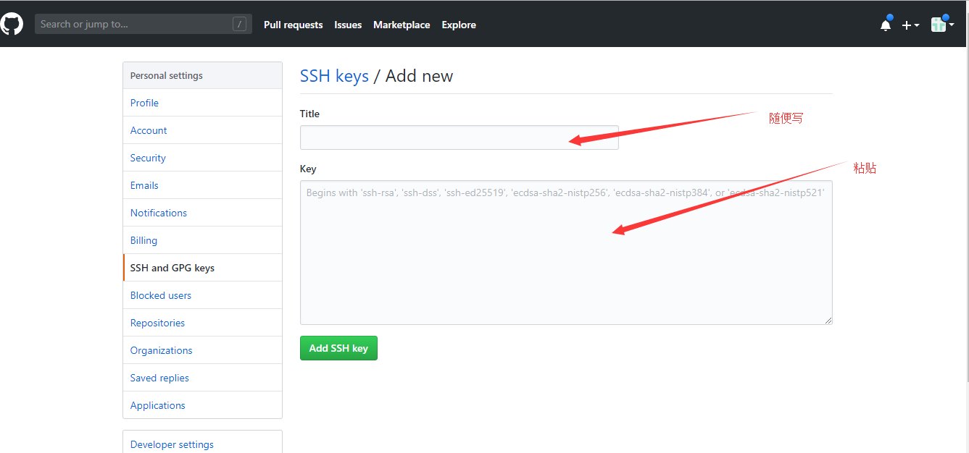969x453 pixels.
Task: Open Pull requests in top navigation
Action: coord(294,25)
